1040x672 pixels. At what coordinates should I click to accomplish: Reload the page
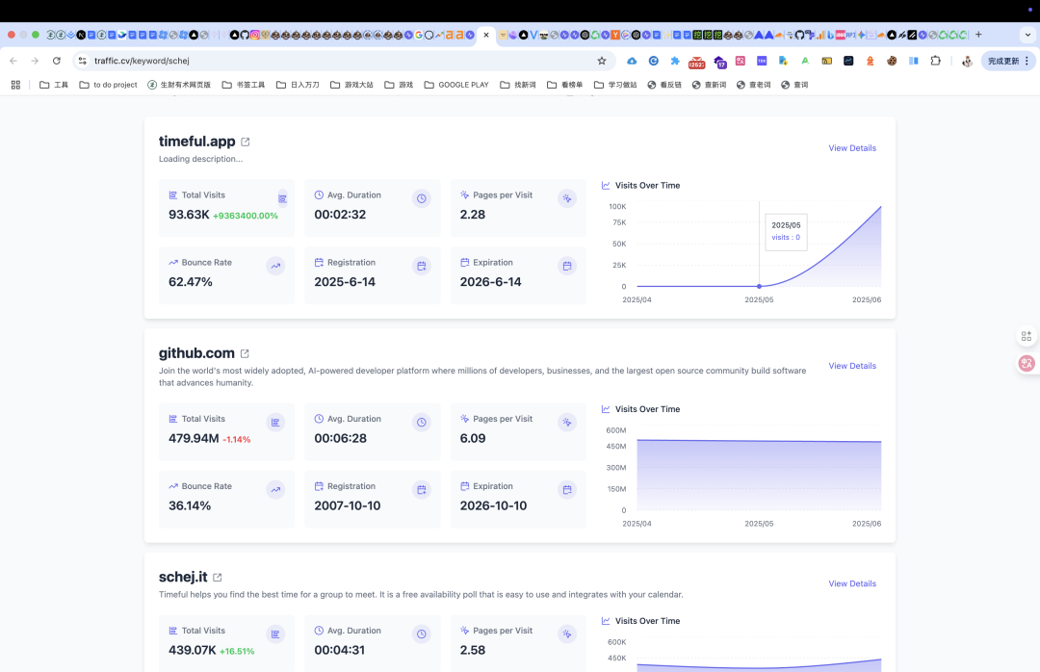tap(57, 61)
